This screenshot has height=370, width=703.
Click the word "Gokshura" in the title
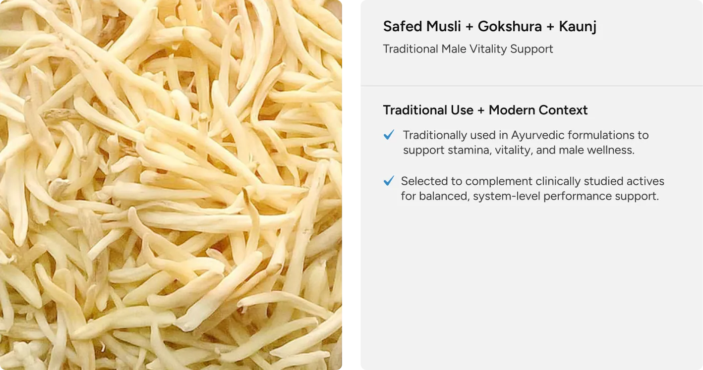(x=510, y=27)
